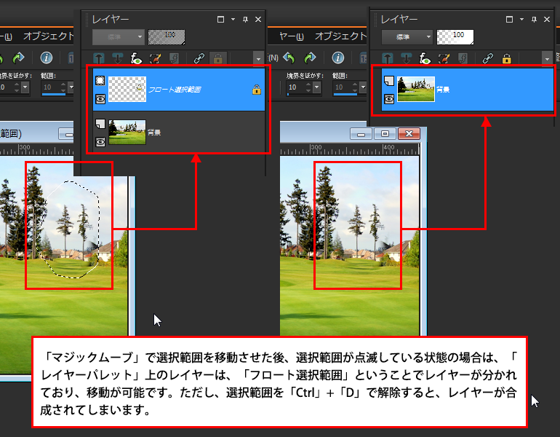This screenshot has height=437, width=560.
Task: Click the 背景 layer page icon in the two-layer panel
Action: click(x=100, y=124)
